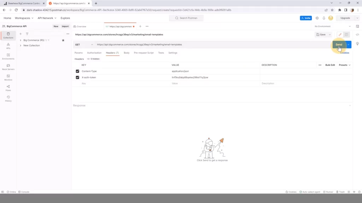Screen dimensions: 362x203
Task: Open the Send button dropdown arrow
Action: point(349,45)
